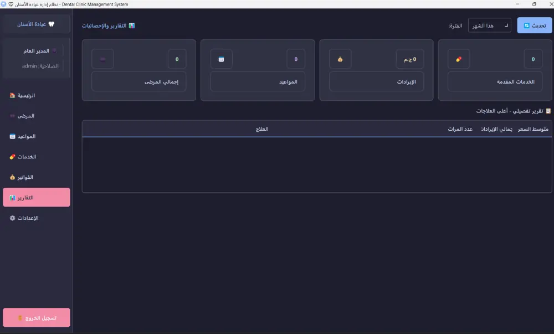Click the calendar icon in المواعيد stats card
The height and width of the screenshot is (334, 554).
click(x=221, y=59)
